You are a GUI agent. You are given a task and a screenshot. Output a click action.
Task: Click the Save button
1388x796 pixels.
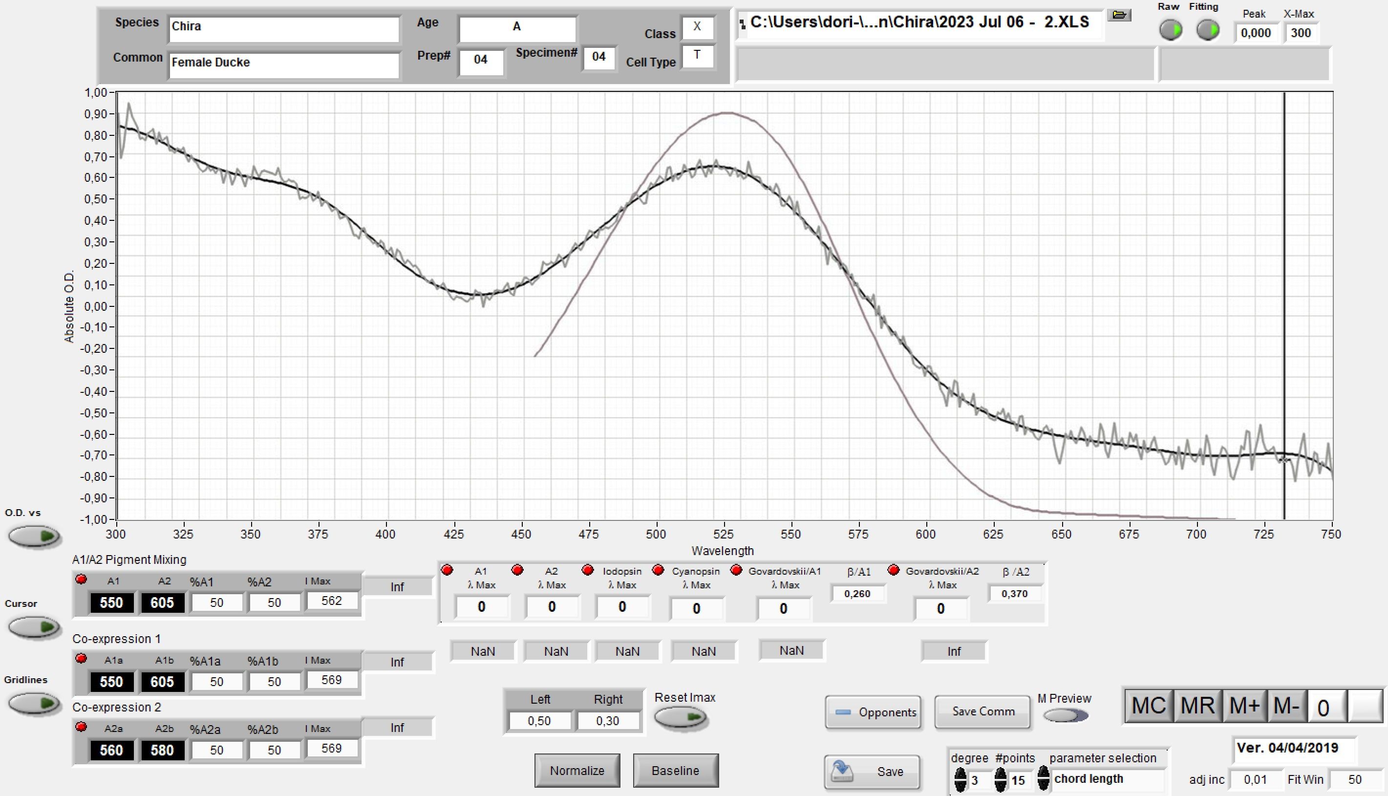[x=872, y=772]
